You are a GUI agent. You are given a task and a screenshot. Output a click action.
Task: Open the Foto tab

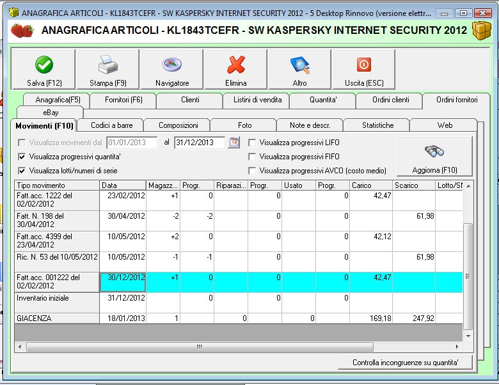click(x=245, y=125)
